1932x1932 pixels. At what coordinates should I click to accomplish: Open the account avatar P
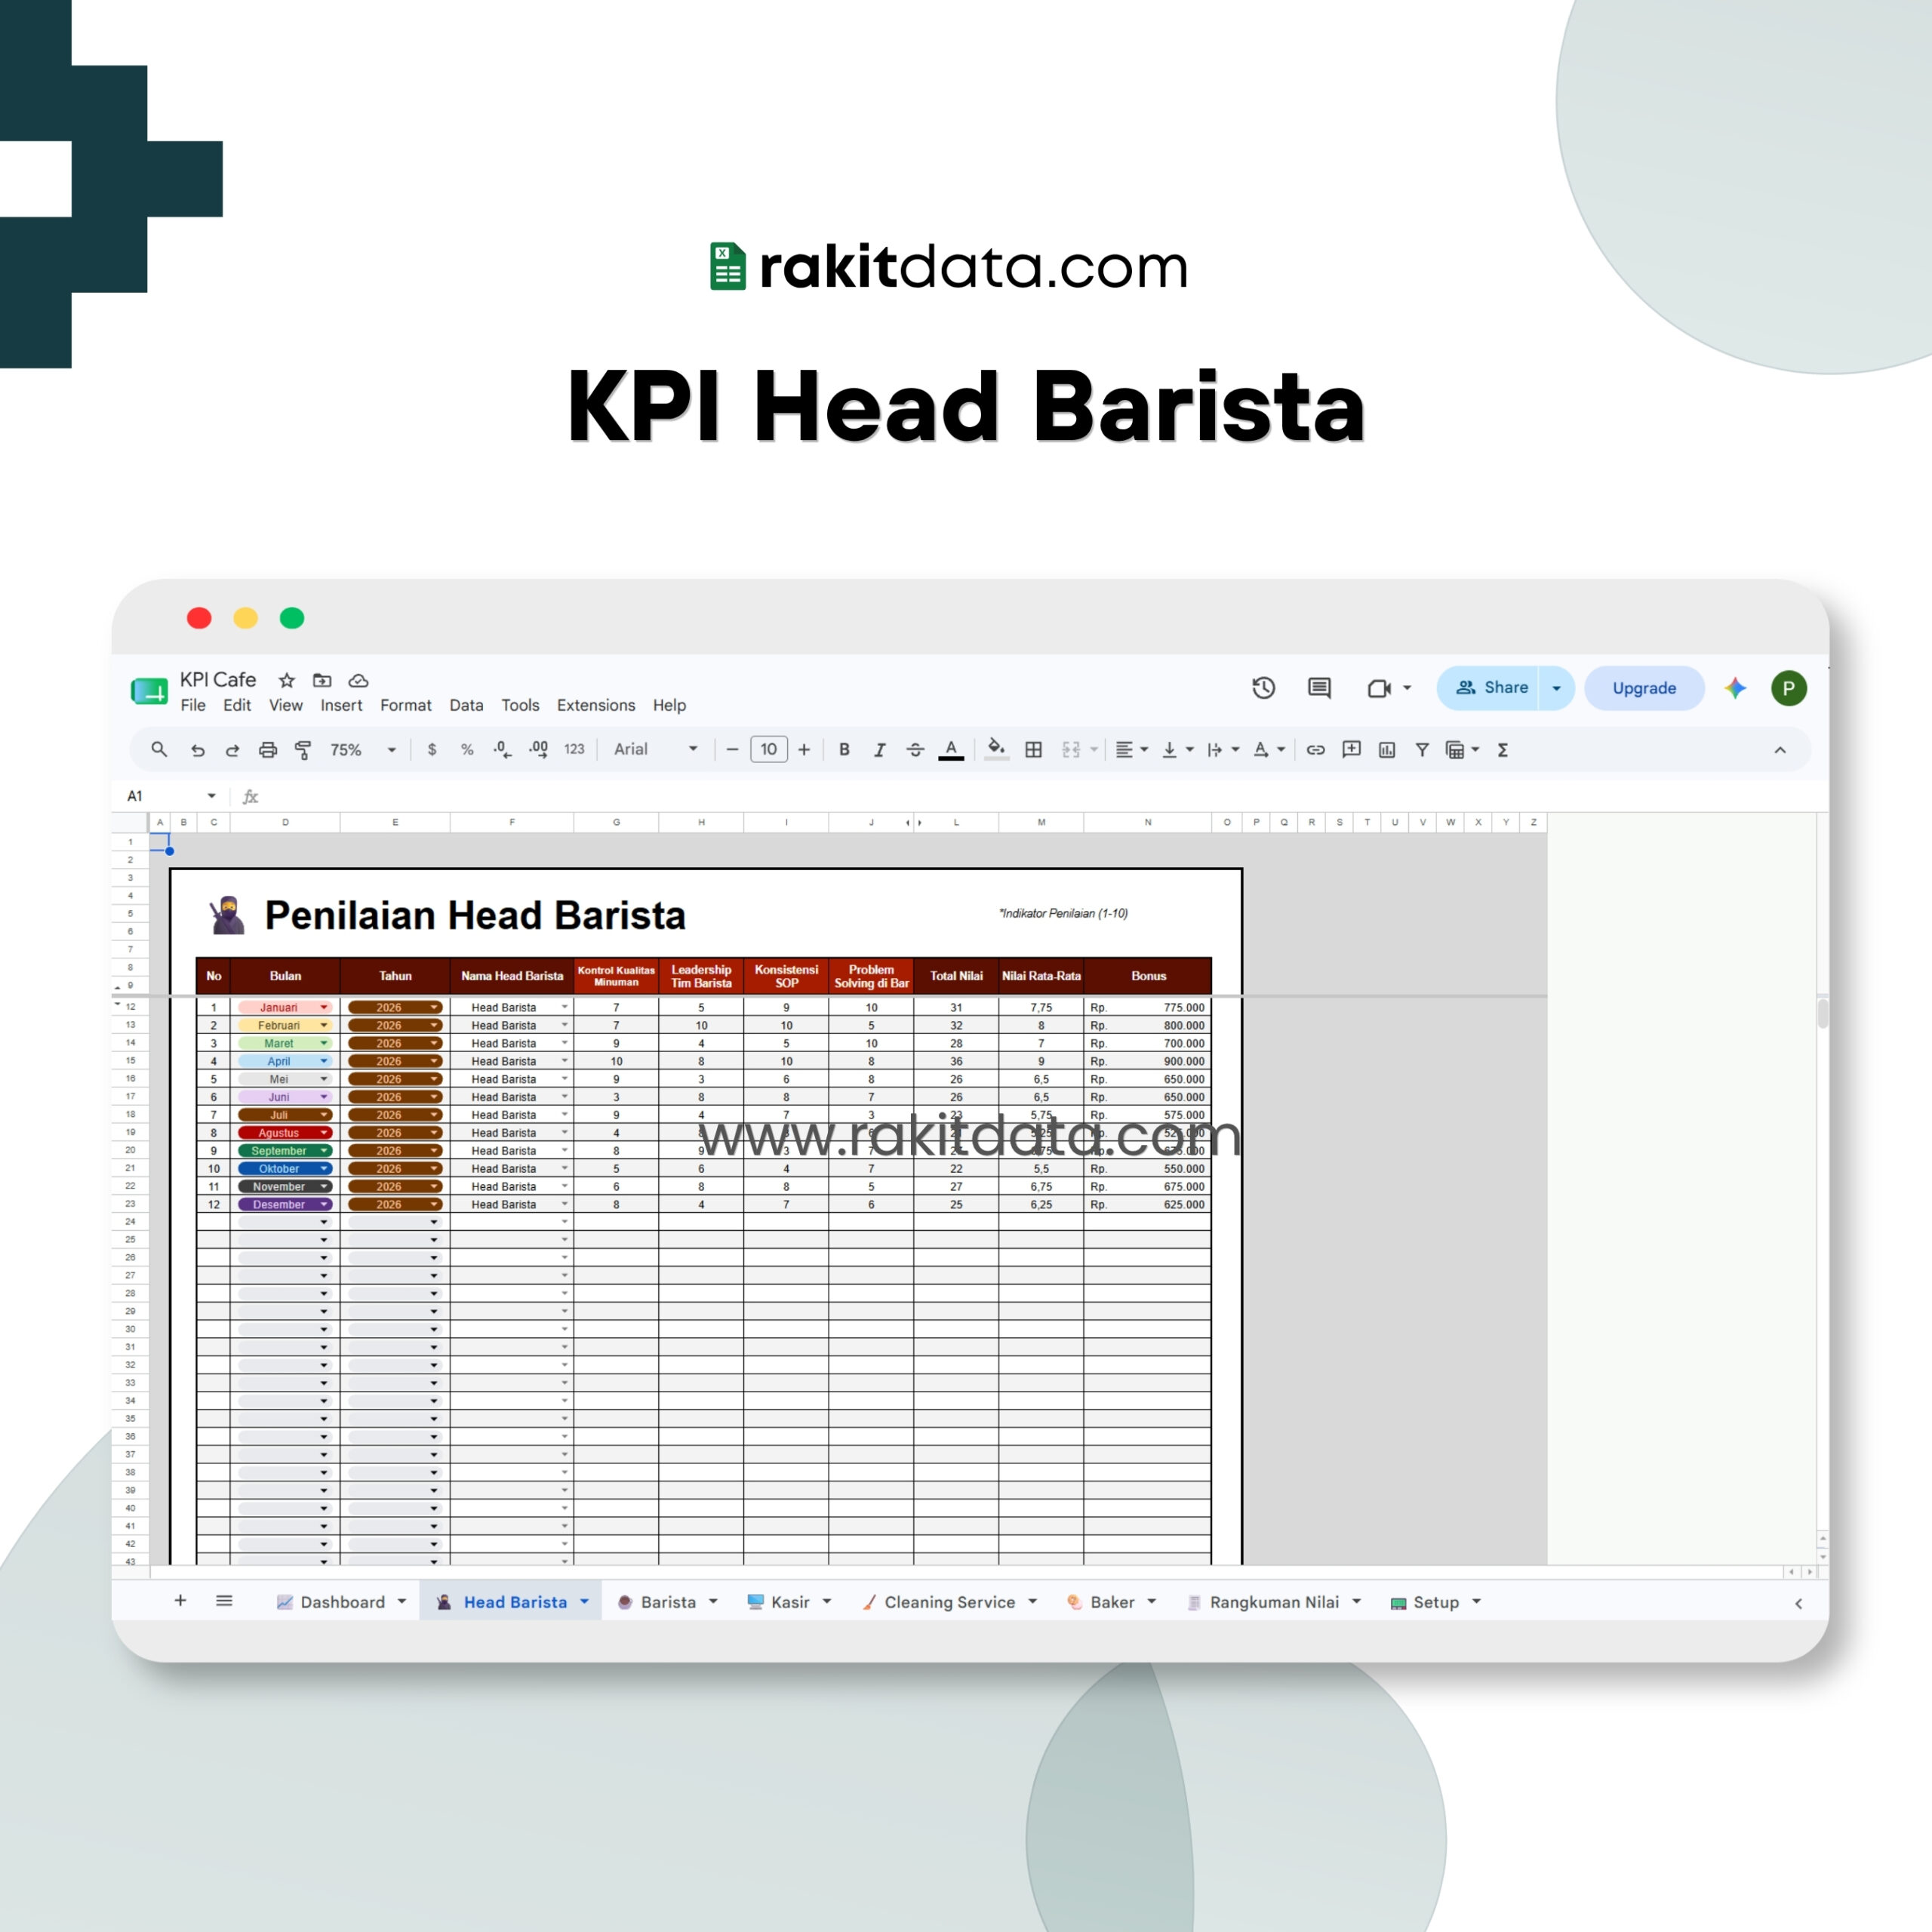(x=1789, y=688)
